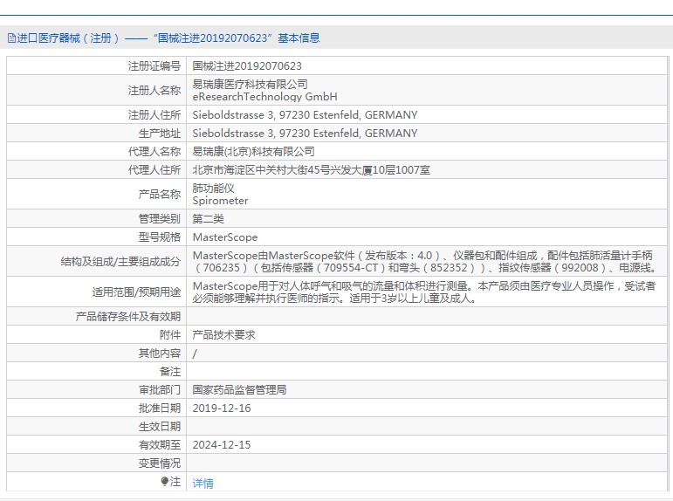Click the 注册人住所 Sieboldstrasse address value
Image resolution: width=673 pixels, height=501 pixels.
(x=305, y=115)
